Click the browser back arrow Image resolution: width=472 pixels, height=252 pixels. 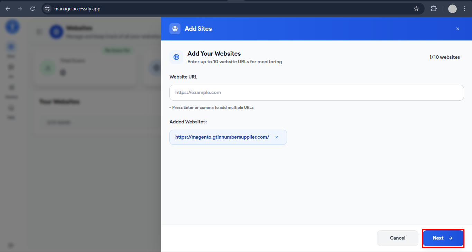coord(8,9)
